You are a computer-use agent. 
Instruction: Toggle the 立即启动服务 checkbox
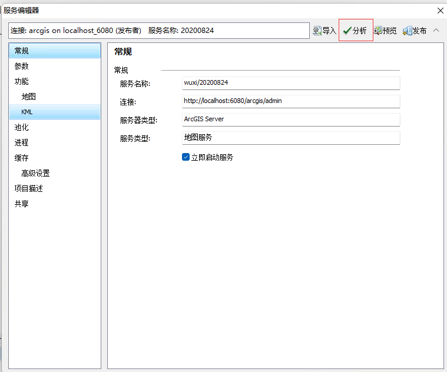(186, 157)
